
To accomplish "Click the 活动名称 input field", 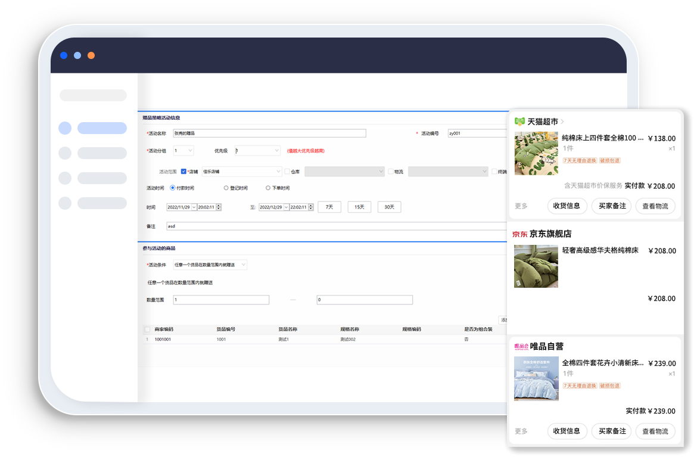I will [x=269, y=133].
